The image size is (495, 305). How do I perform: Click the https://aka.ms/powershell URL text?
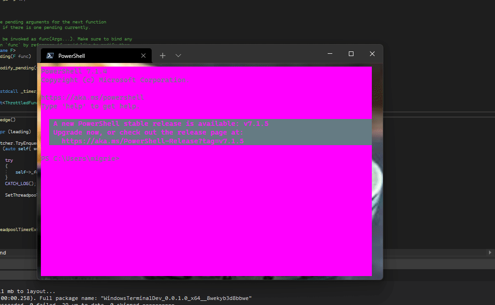[x=92, y=97]
